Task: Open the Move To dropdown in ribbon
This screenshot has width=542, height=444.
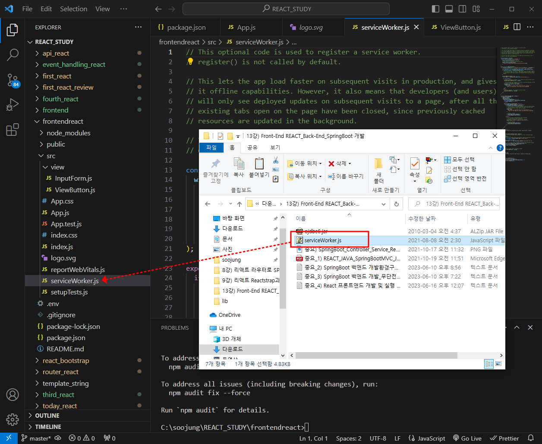Action: coord(305,163)
